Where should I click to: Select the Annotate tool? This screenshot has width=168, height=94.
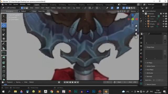[x=4, y=44]
